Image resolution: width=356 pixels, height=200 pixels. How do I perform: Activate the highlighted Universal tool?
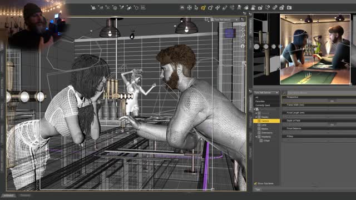pyautogui.click(x=203, y=8)
